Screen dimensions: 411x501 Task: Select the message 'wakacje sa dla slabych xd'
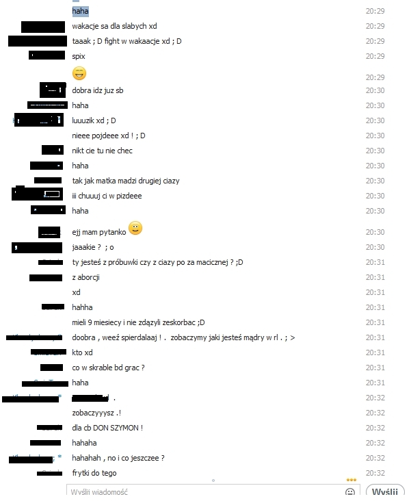click(x=114, y=26)
